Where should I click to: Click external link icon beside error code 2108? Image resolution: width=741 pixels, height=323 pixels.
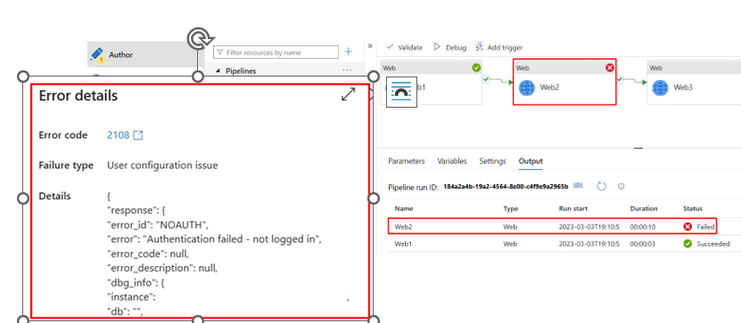pos(138,135)
